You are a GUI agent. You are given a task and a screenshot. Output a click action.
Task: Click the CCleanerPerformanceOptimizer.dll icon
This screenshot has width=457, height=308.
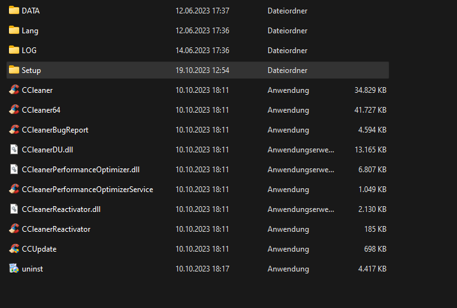[x=14, y=170]
